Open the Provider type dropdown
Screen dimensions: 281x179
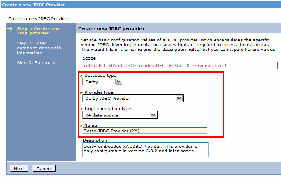133,99
